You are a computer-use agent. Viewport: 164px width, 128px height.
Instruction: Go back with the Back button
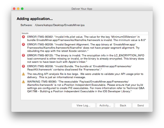click(123, 105)
